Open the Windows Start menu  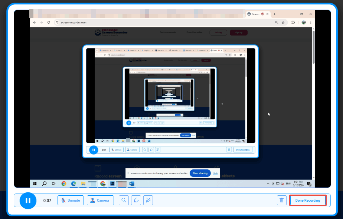point(35,183)
